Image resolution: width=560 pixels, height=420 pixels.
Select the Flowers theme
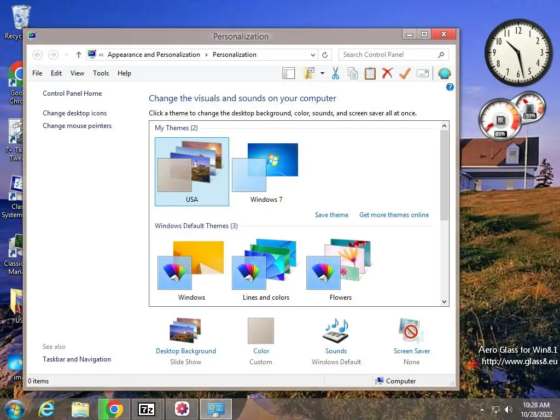coord(340,270)
